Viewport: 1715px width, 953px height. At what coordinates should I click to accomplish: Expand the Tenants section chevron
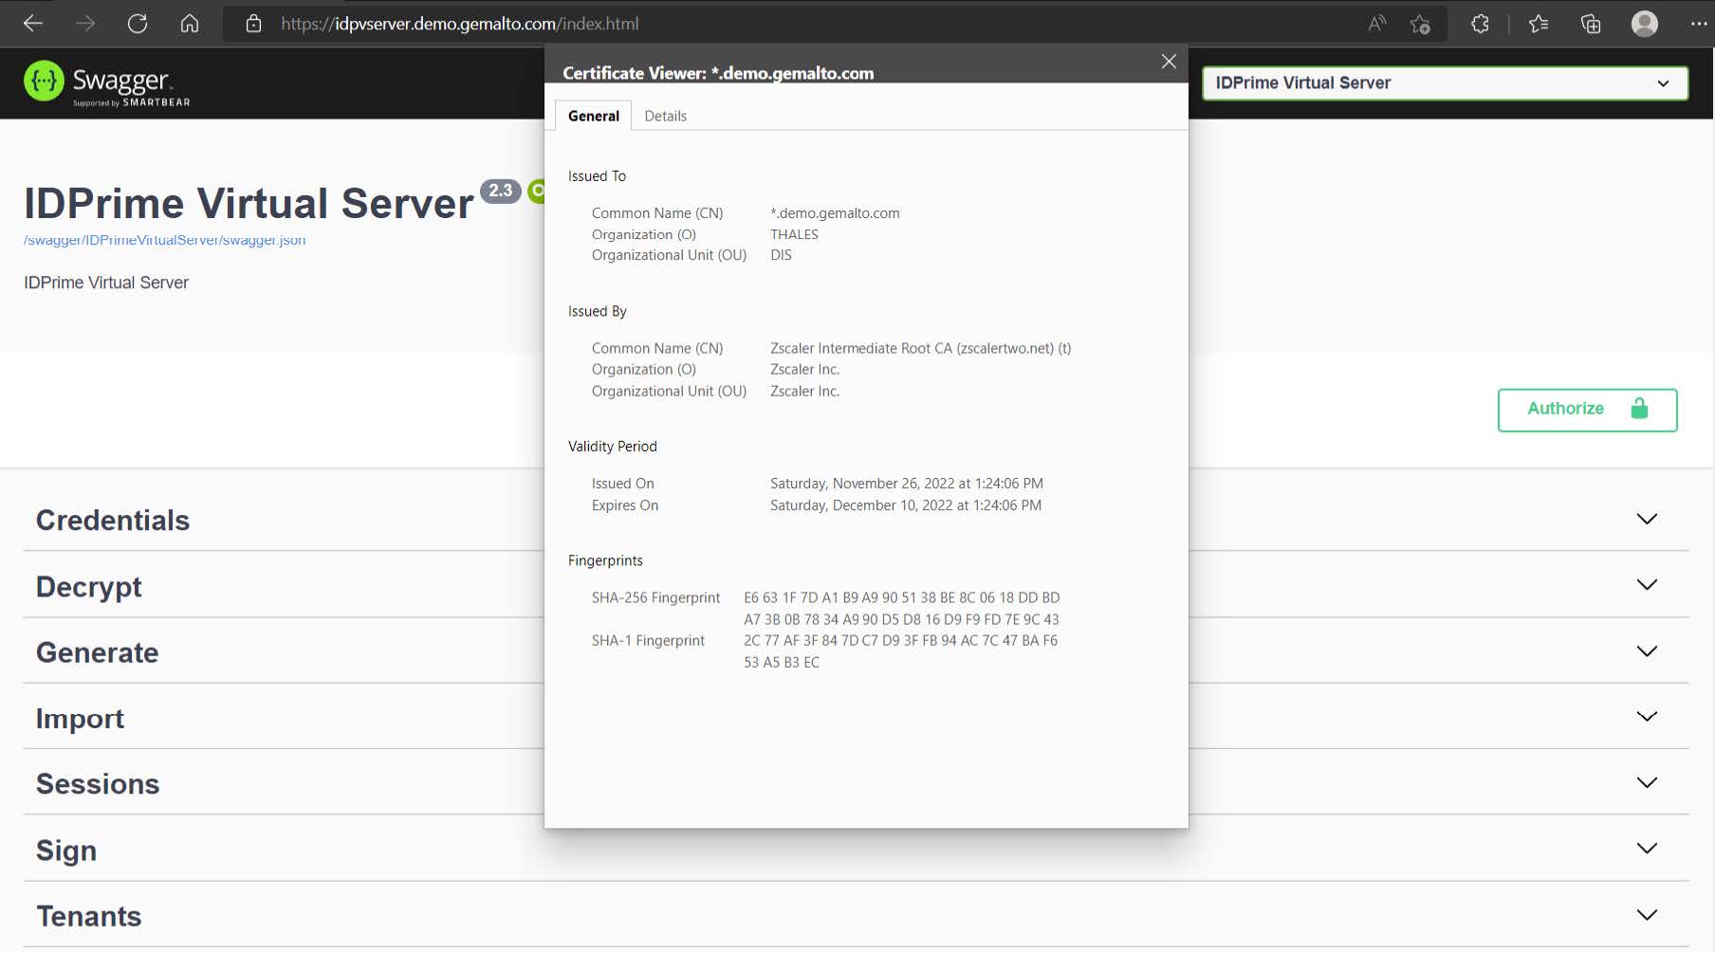click(1647, 914)
